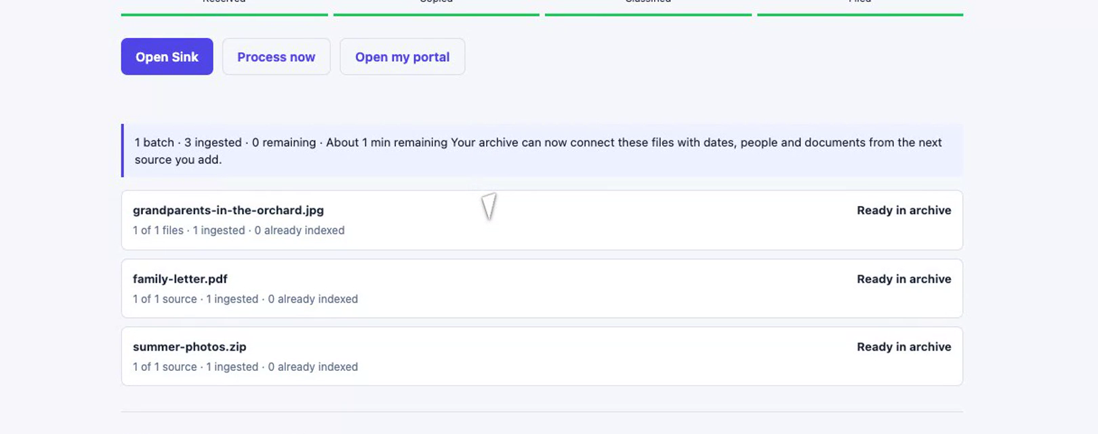Open the family-letter.pdf batch row
The width and height of the screenshot is (1098, 434).
[542, 288]
